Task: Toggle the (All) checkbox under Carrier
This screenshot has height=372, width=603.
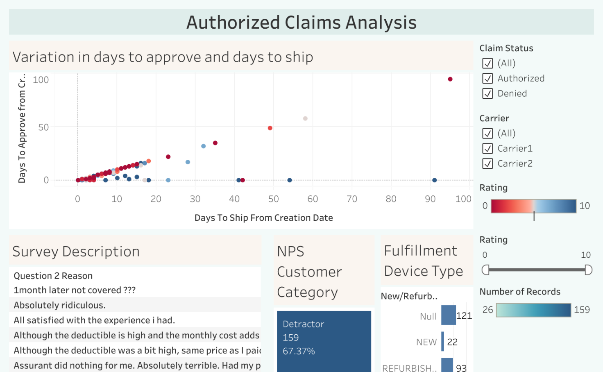Action: [x=487, y=133]
